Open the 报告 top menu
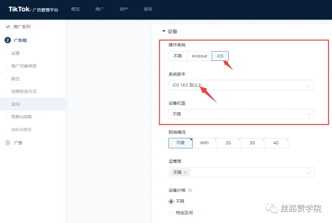Image resolution: width=332 pixels, height=223 pixels. pyautogui.click(x=148, y=9)
